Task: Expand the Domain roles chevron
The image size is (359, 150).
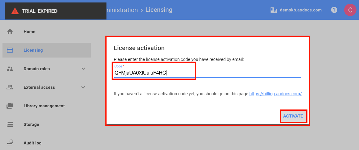Action: tap(83, 69)
